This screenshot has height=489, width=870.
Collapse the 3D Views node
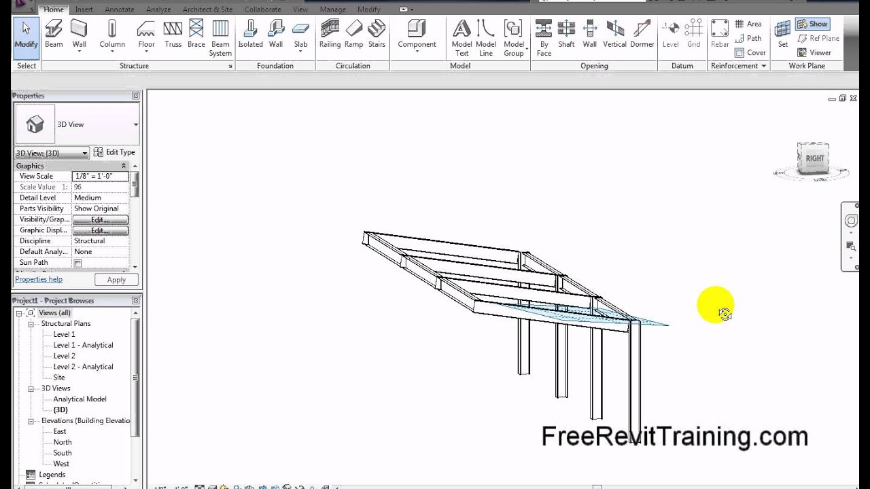31,388
